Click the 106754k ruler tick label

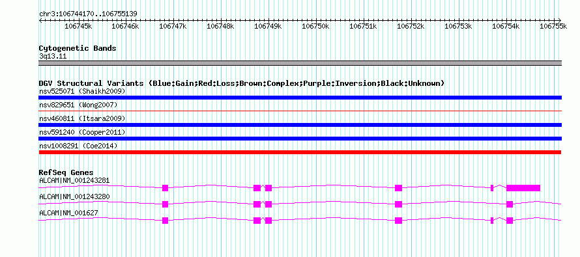(506, 26)
